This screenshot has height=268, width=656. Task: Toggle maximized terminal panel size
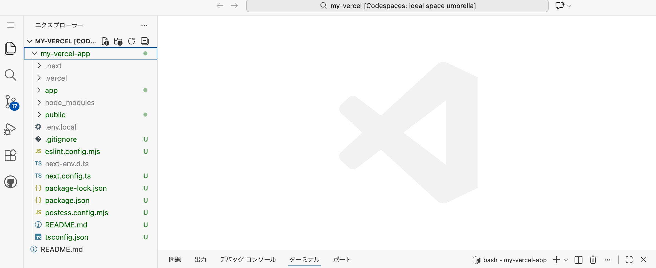pyautogui.click(x=629, y=260)
